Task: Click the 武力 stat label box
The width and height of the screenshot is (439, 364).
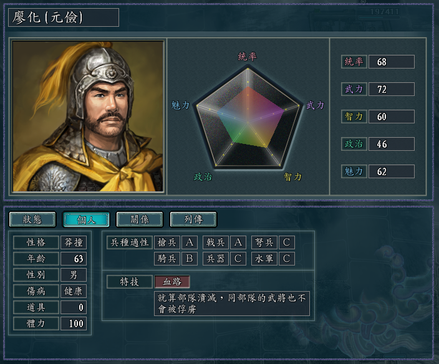Action: 354,89
